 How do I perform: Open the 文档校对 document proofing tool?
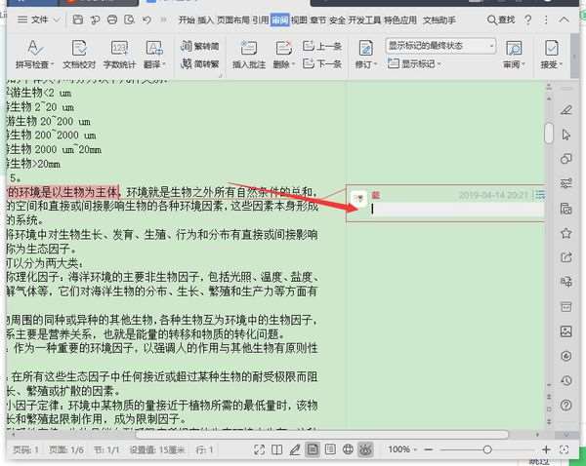[79, 55]
